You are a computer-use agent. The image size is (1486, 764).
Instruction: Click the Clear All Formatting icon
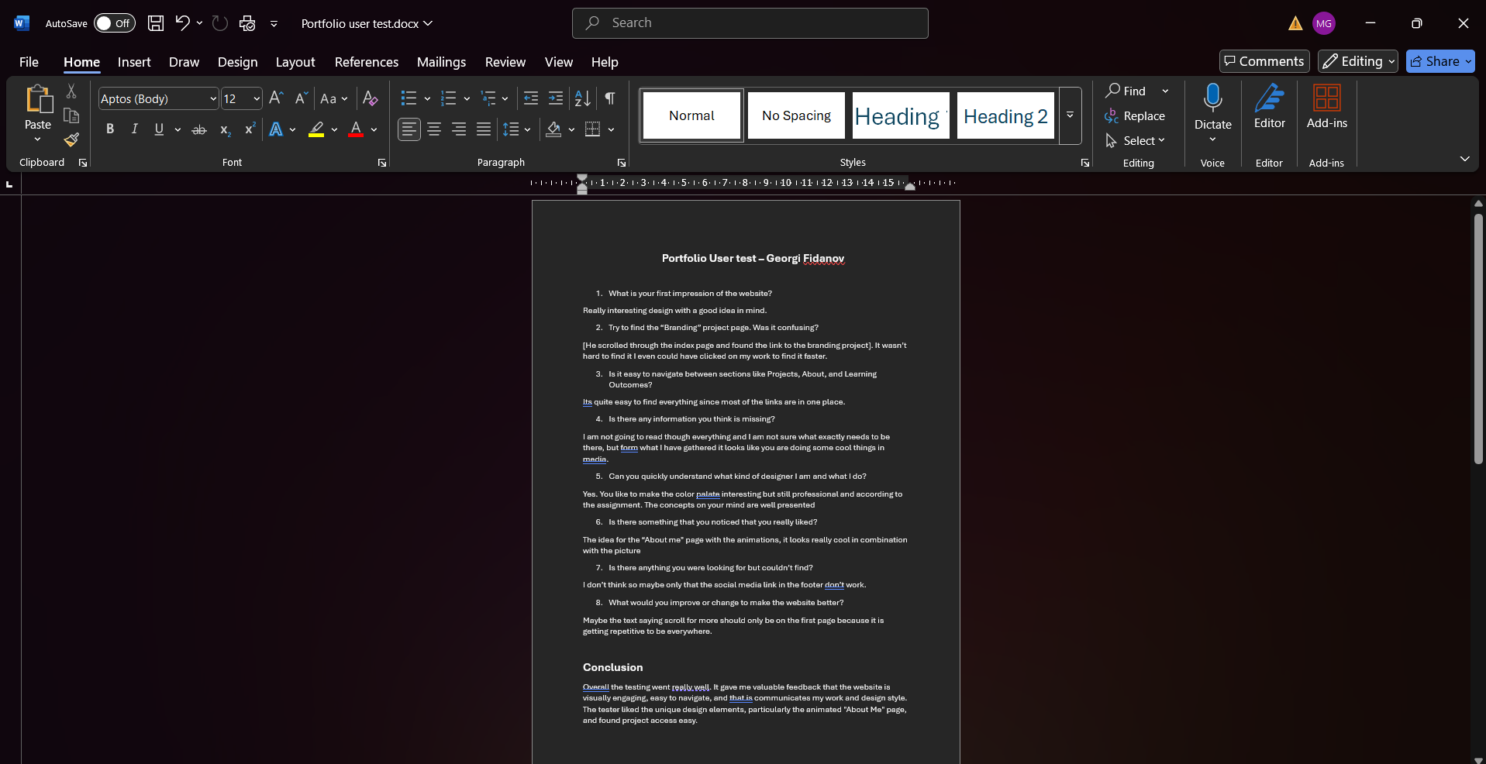371,98
